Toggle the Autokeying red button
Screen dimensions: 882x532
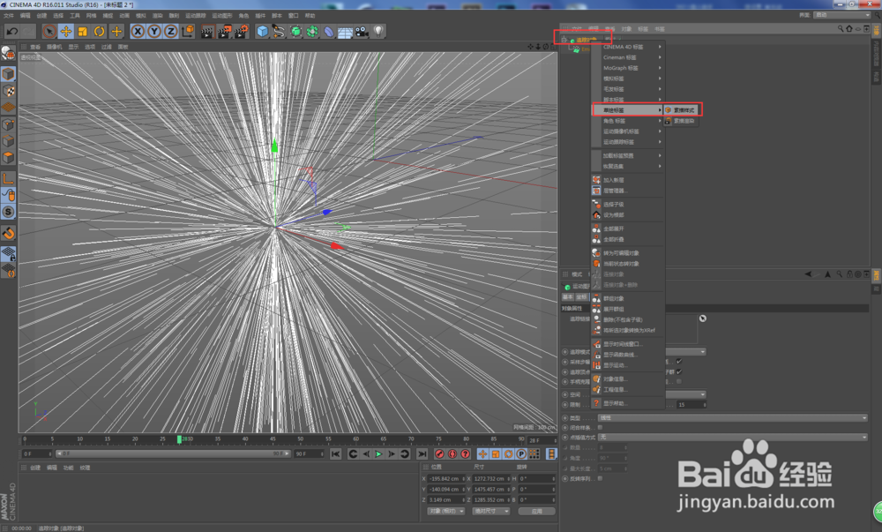point(452,453)
